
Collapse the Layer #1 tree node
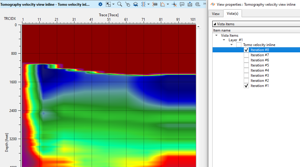224,40
